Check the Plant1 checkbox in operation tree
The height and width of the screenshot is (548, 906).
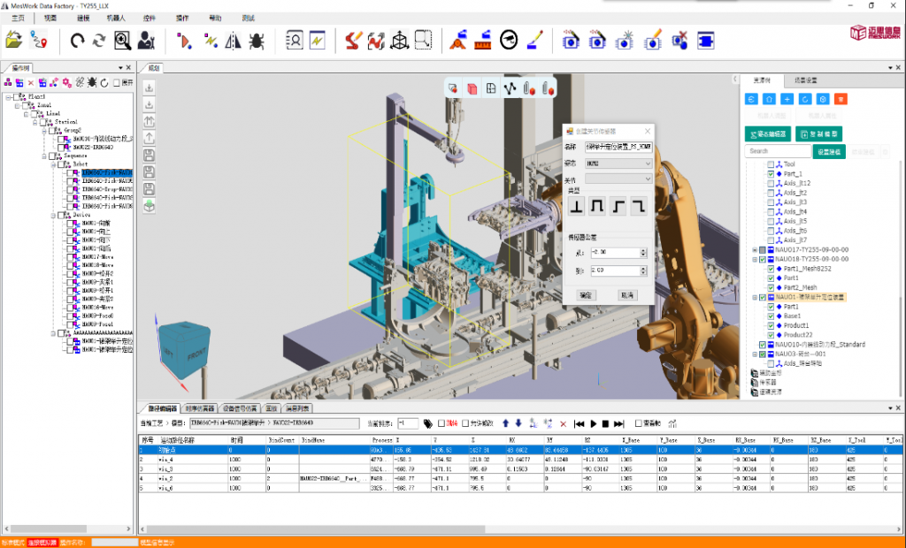(16, 97)
